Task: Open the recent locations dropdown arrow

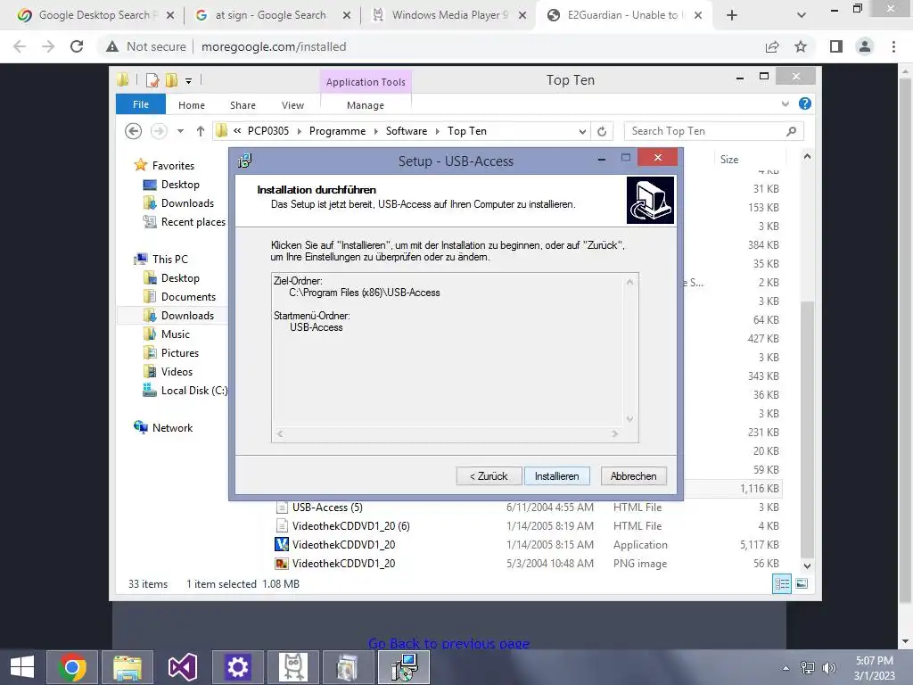Action: 180,131
